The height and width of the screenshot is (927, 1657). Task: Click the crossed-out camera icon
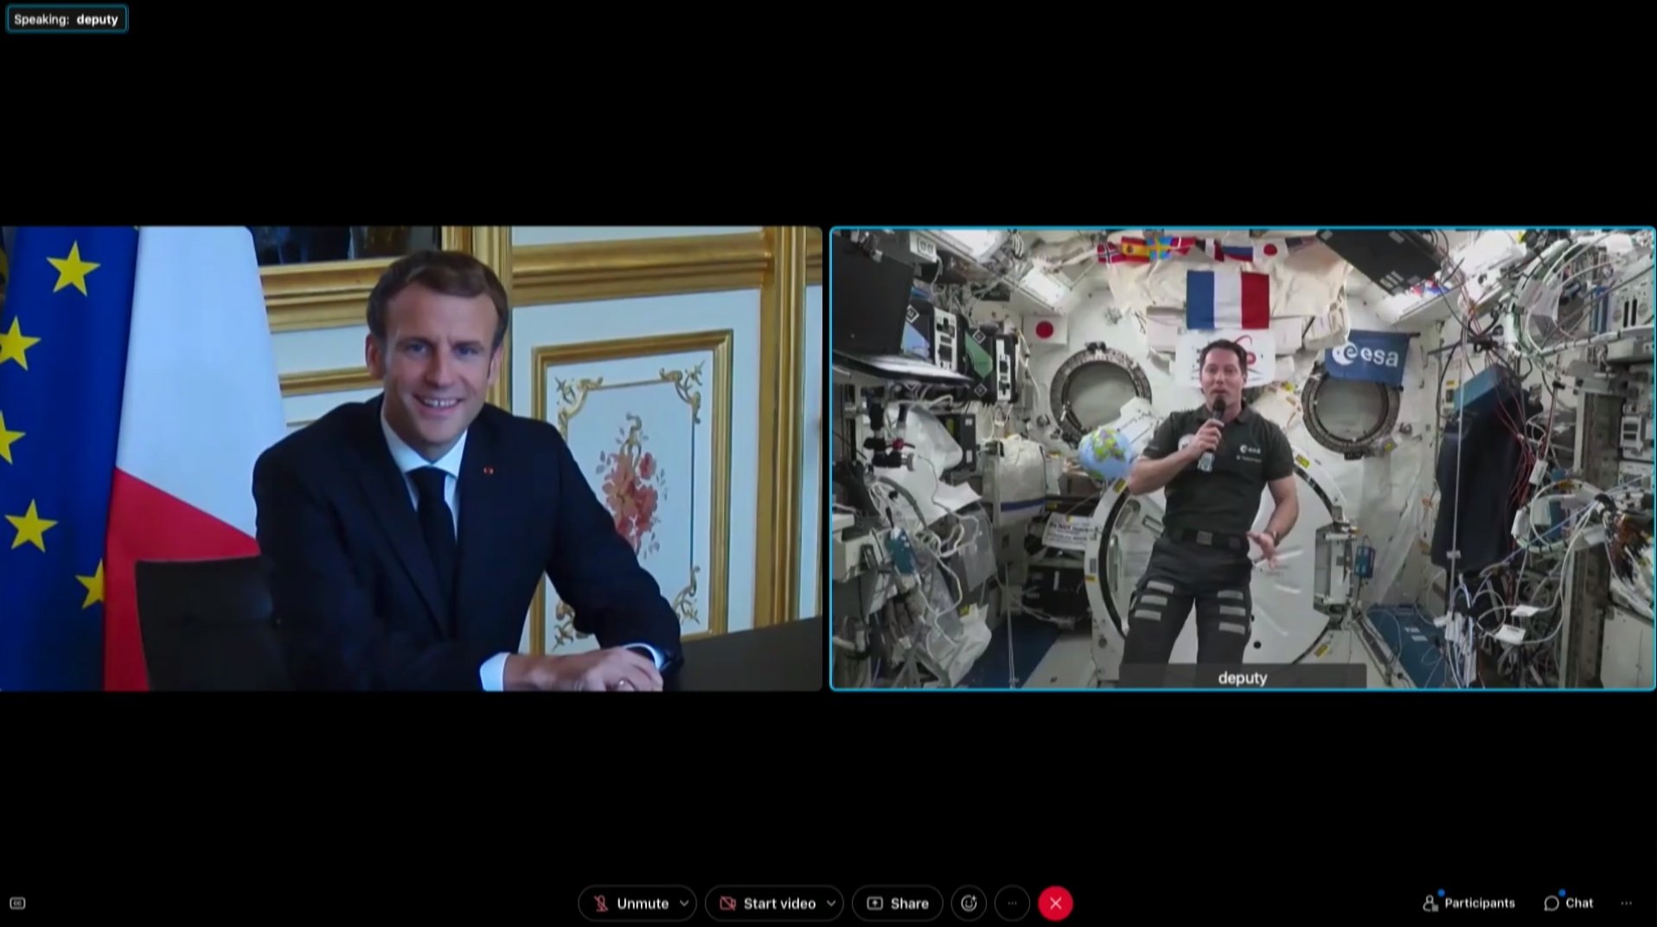[x=728, y=903]
